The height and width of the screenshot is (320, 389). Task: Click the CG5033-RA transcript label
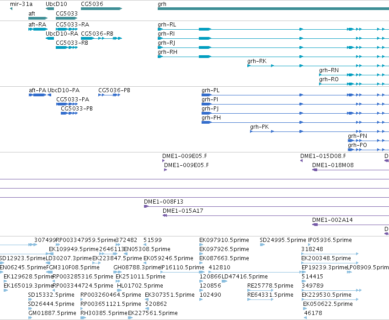(72, 25)
